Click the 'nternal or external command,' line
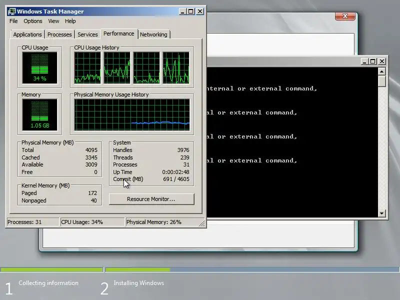The height and width of the screenshot is (300, 400). [x=262, y=88]
